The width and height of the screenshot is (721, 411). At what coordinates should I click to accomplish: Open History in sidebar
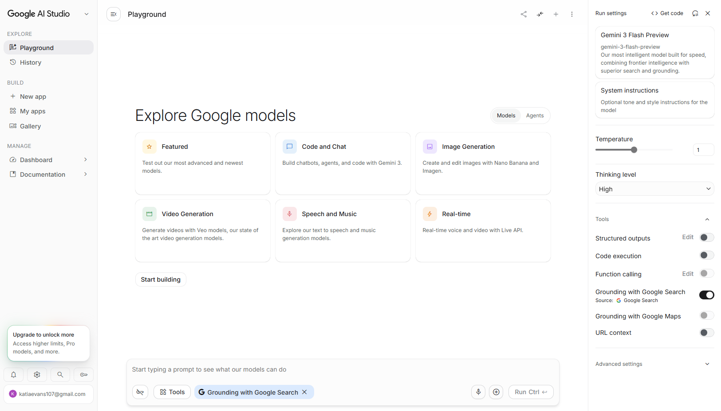coord(49,62)
